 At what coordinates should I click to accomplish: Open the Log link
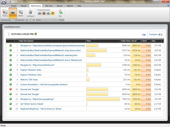[144, 35]
